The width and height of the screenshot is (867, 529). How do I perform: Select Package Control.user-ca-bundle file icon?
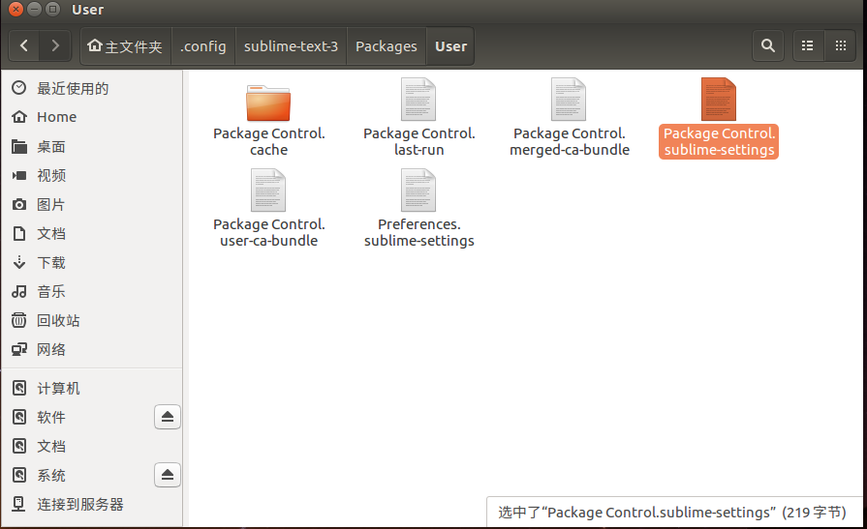tap(268, 190)
